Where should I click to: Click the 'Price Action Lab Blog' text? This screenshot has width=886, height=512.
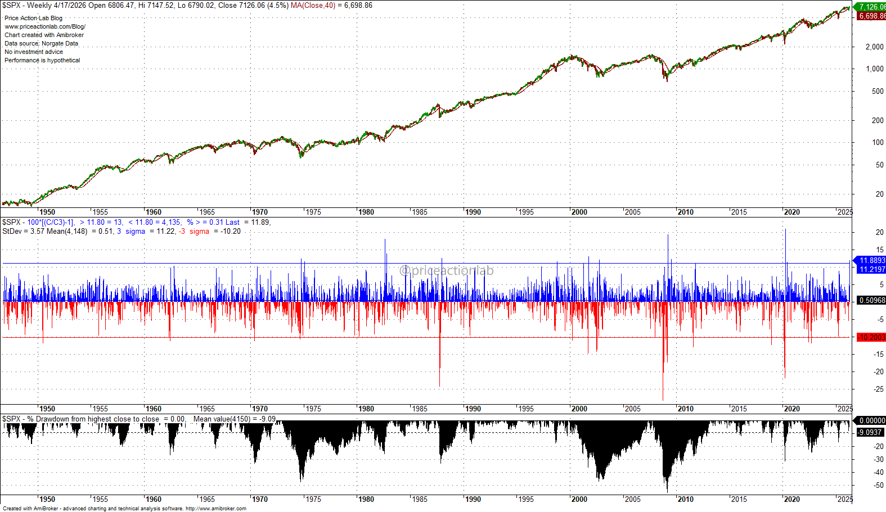tap(34, 18)
